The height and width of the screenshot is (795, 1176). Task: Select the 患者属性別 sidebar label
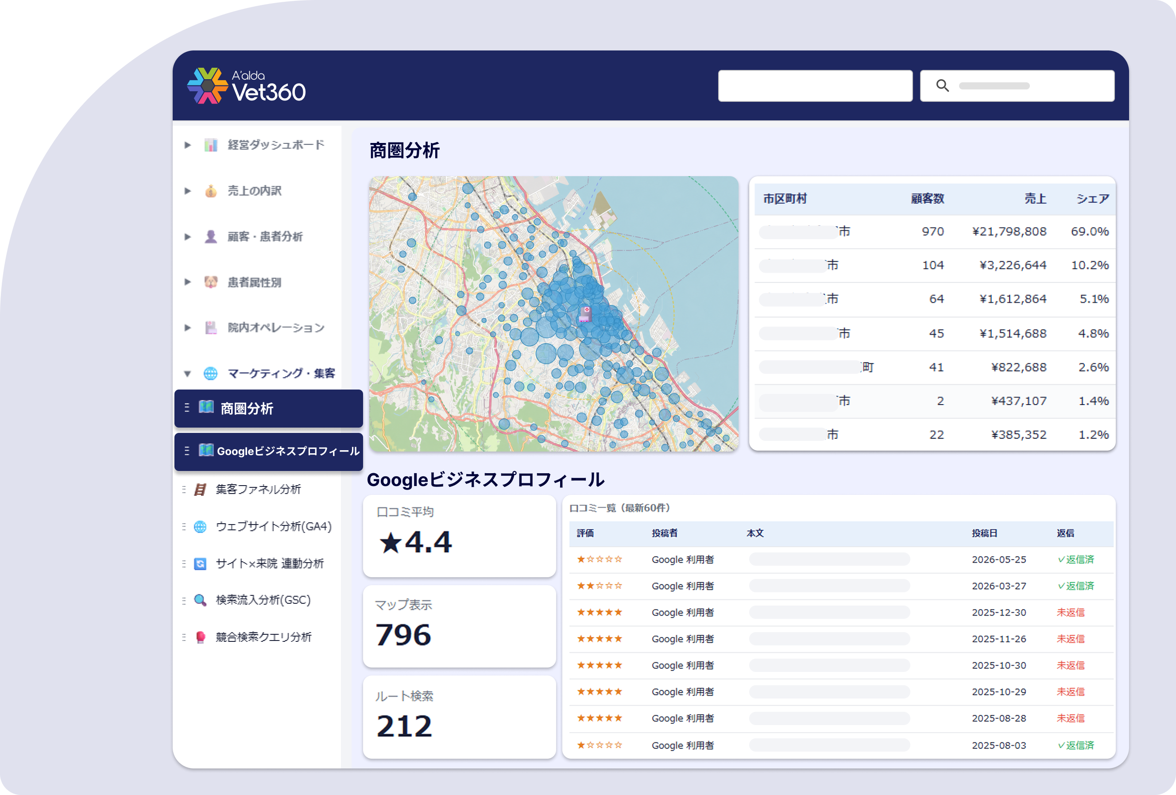click(x=255, y=282)
